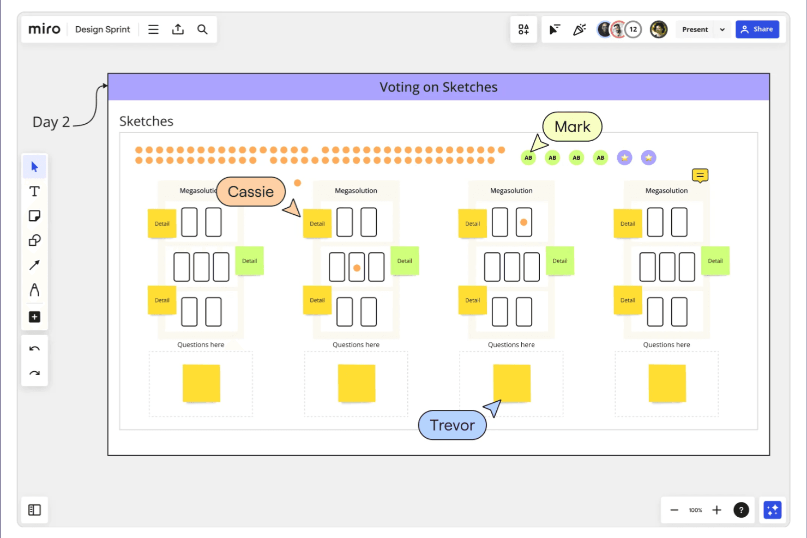
Task: Toggle the frames side panel
Action: pos(34,510)
